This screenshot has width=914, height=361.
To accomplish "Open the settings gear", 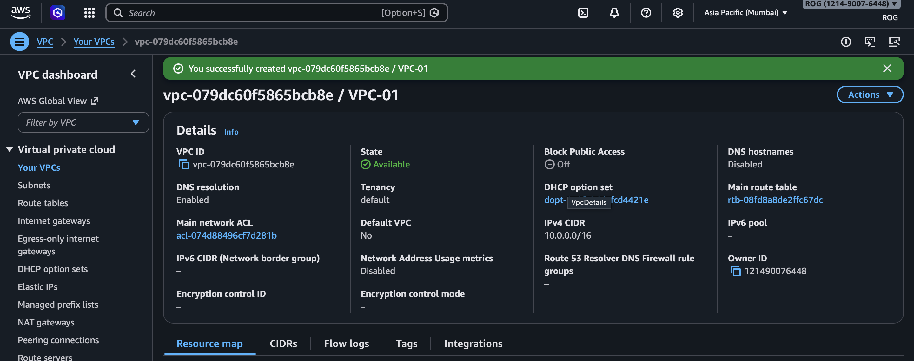I will (677, 13).
